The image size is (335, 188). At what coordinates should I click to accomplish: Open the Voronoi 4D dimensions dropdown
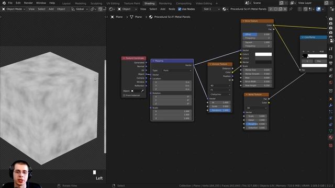click(220, 86)
